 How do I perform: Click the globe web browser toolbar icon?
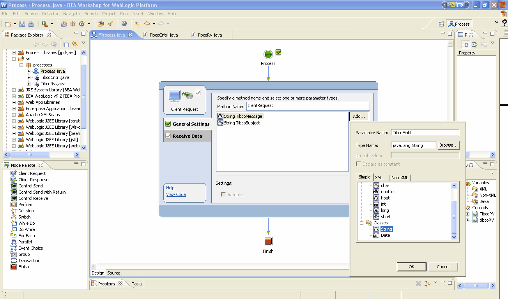(124, 24)
